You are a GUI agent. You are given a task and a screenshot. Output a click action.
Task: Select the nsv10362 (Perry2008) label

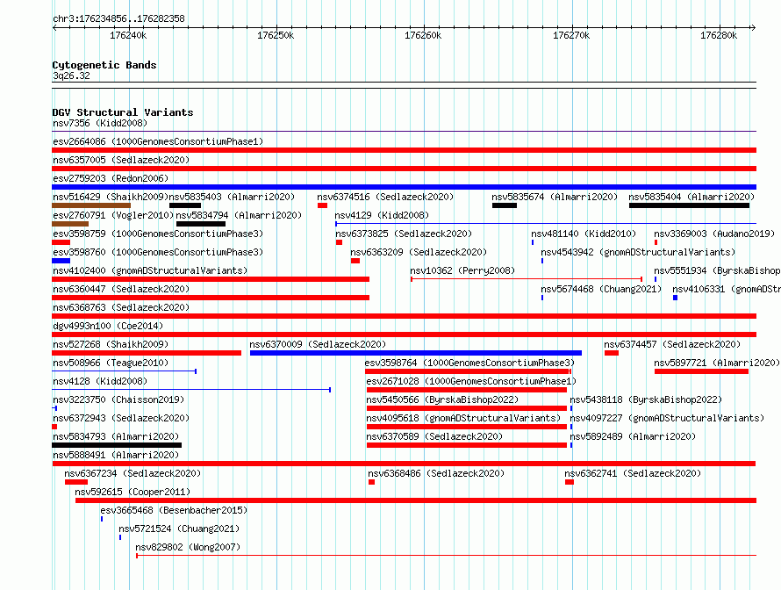(x=462, y=270)
